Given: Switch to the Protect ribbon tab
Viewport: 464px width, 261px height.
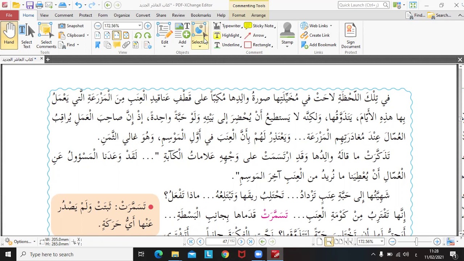Looking at the screenshot, I should (86, 15).
